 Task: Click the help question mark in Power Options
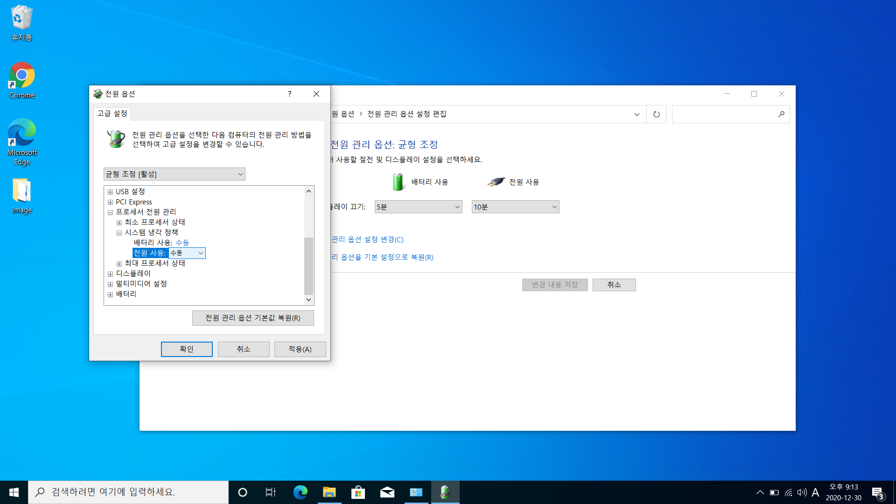pyautogui.click(x=289, y=94)
